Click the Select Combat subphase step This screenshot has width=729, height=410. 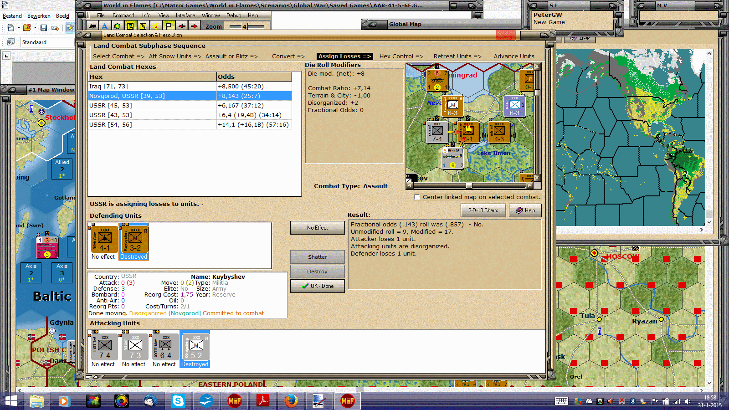(118, 56)
